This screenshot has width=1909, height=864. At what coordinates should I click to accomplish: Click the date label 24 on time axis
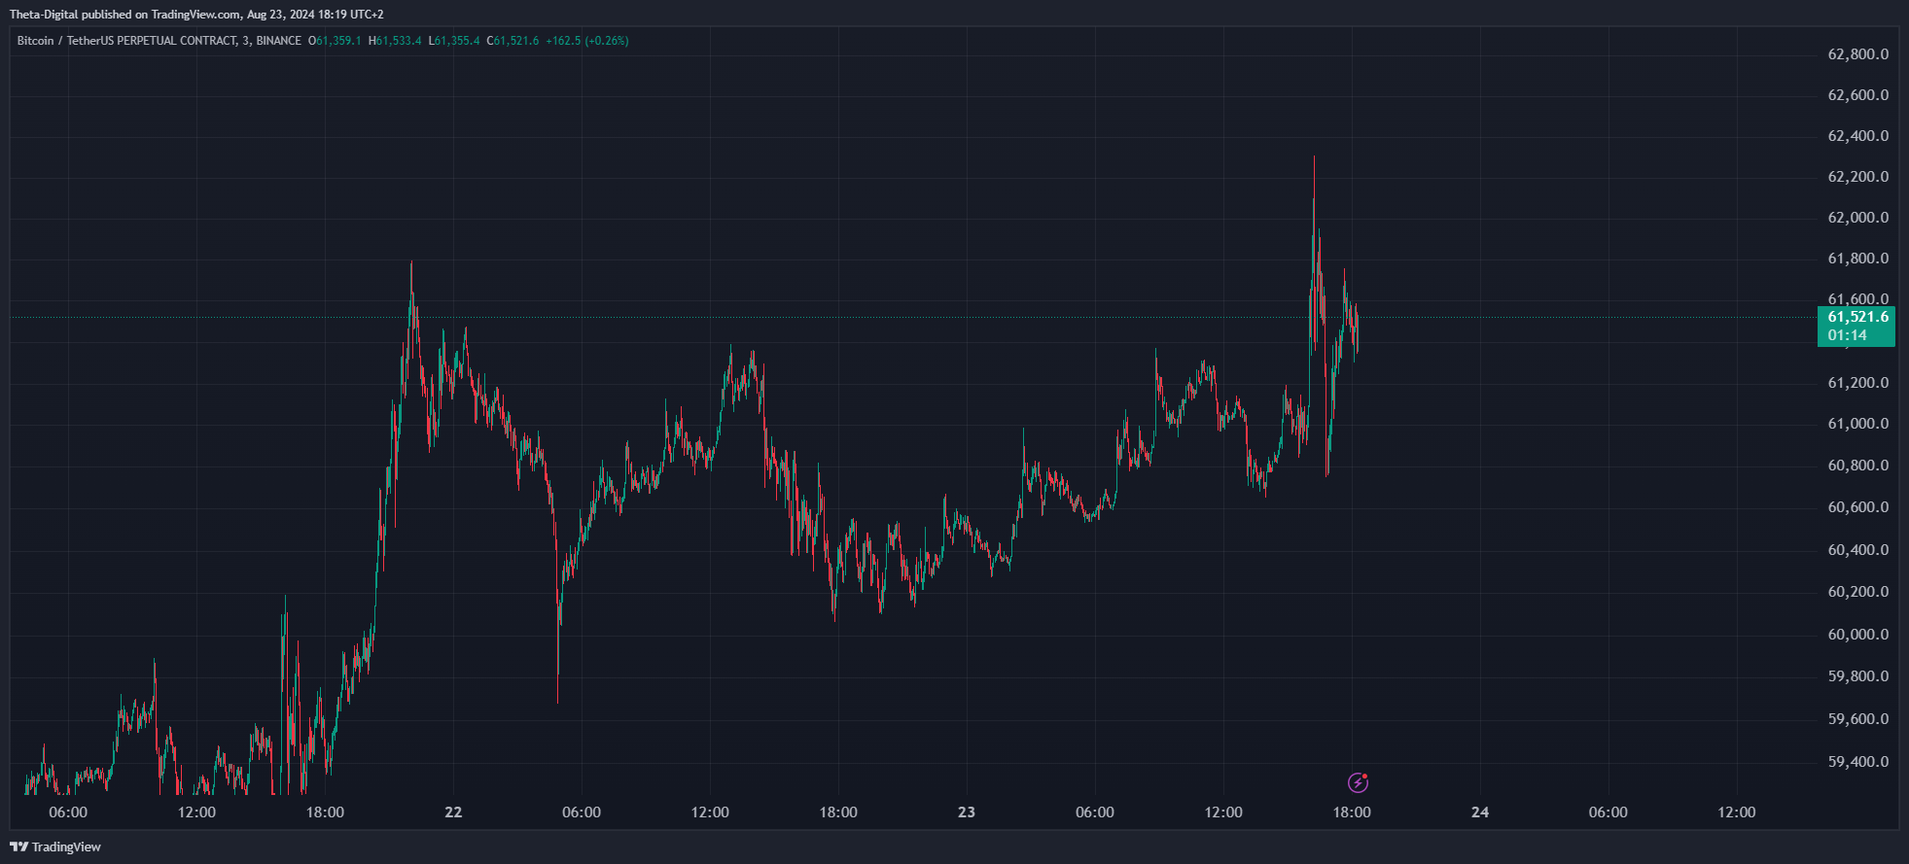pyautogui.click(x=1480, y=812)
